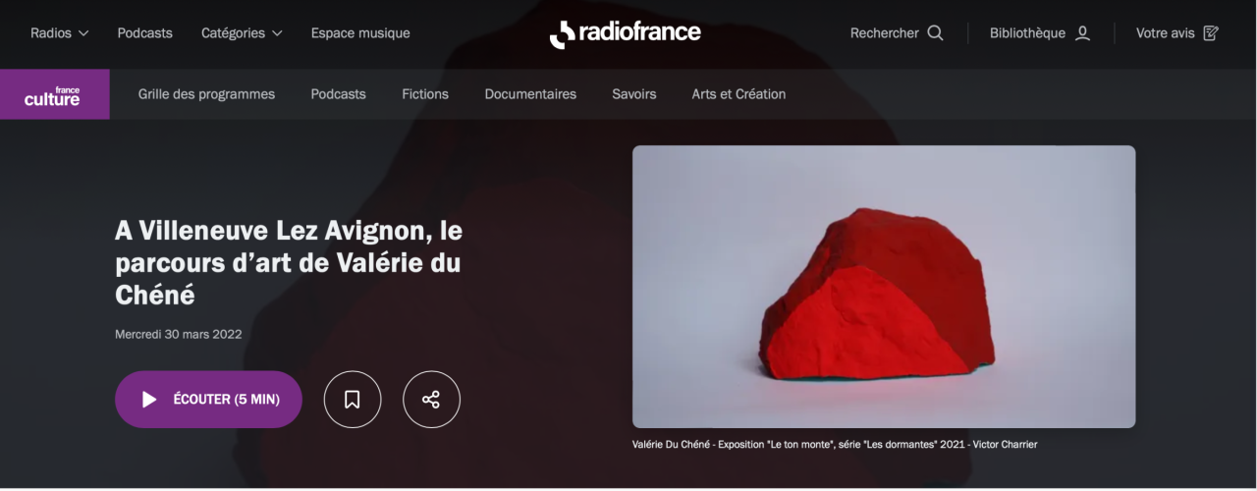Click the Votre avis edit icon
This screenshot has width=1257, height=491.
1211,33
